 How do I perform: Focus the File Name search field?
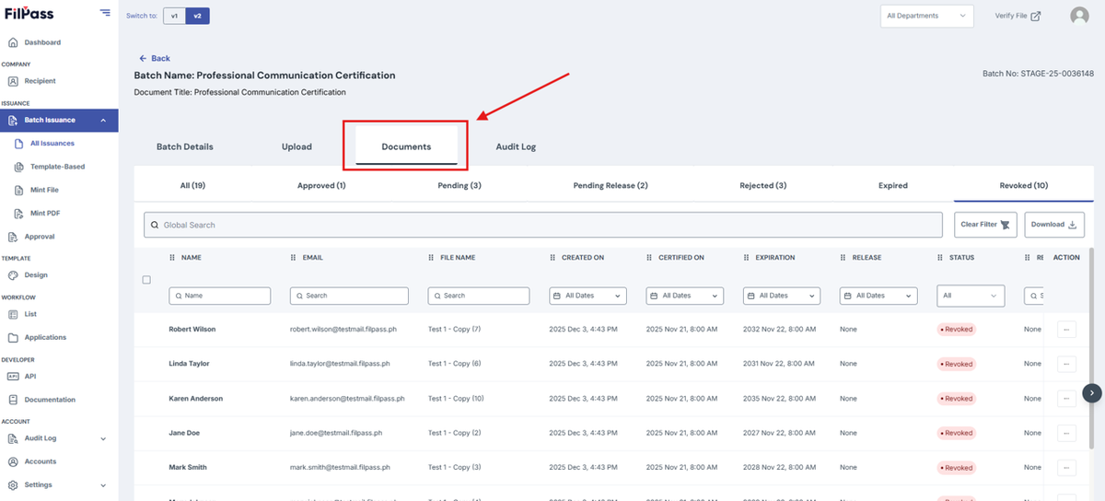479,296
